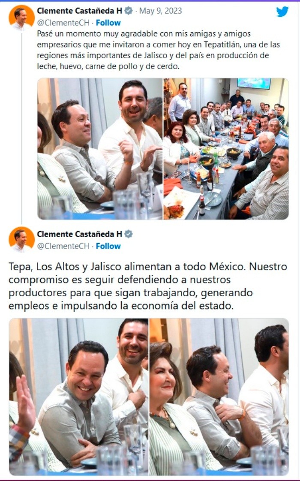Click the tweet text starting 'Tepa, Los Altos'

148,286
